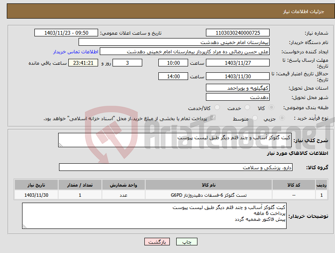The image size is (335, 253).
Task: Click the announcement date field 1403/11/23 - 09:50
Action: pos(66,33)
